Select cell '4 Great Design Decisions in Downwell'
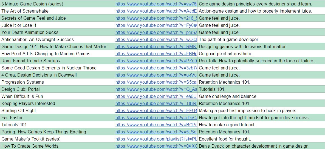The height and width of the screenshot is (149, 325). click(x=57, y=75)
